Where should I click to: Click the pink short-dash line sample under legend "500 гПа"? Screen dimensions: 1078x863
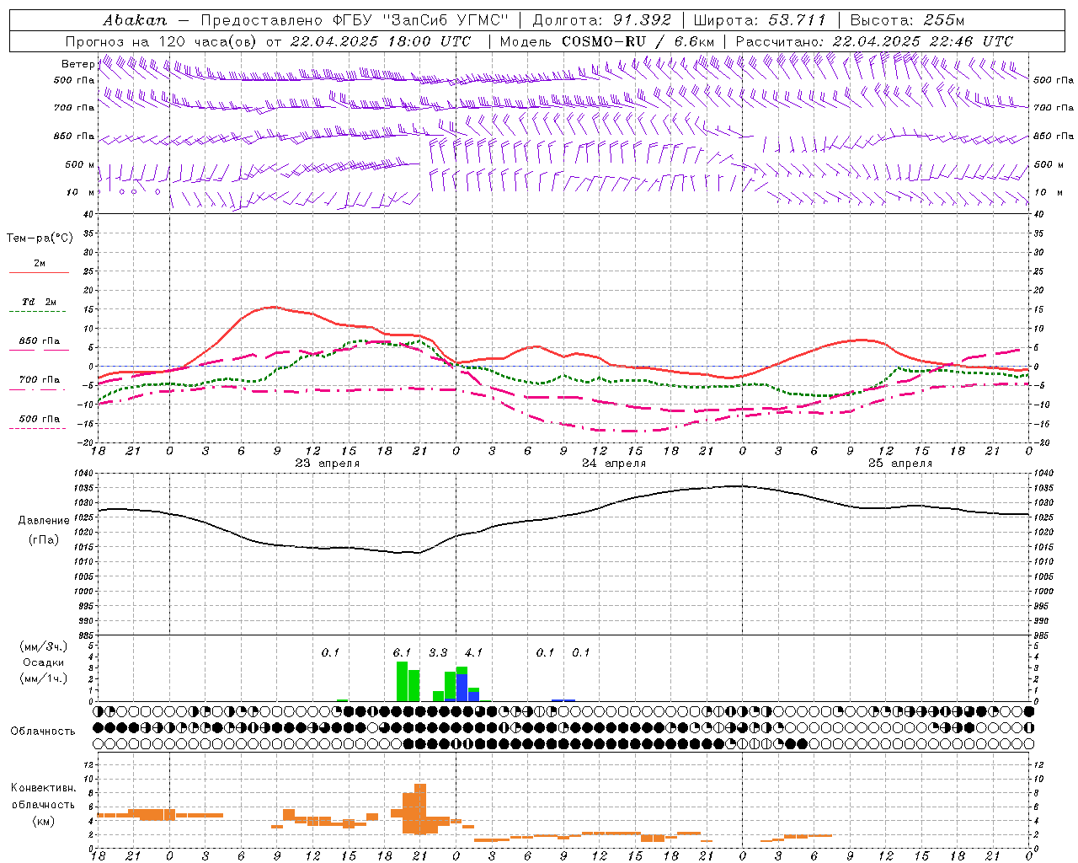coord(39,429)
